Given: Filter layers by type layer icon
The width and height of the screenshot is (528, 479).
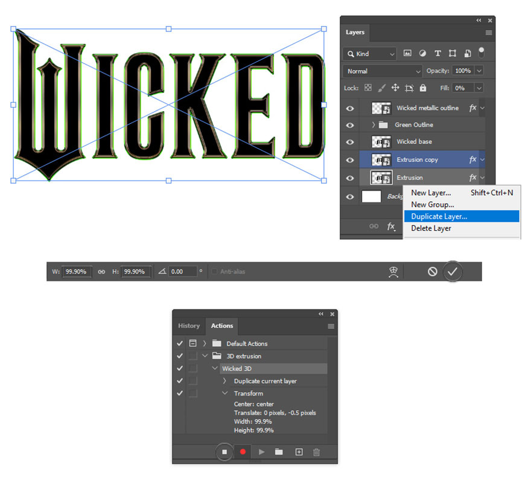Looking at the screenshot, I should coord(437,53).
